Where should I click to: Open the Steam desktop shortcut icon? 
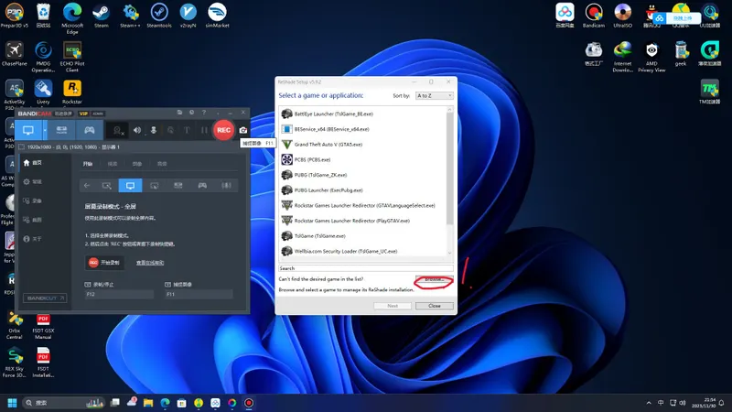(101, 14)
